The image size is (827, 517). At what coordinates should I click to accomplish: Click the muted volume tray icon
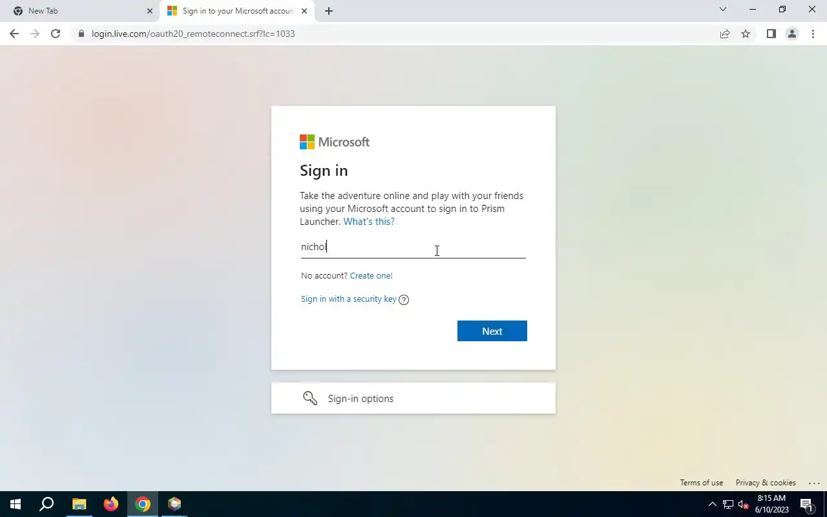(744, 504)
